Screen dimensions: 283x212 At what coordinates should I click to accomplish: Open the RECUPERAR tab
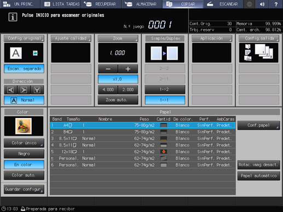[101, 4]
